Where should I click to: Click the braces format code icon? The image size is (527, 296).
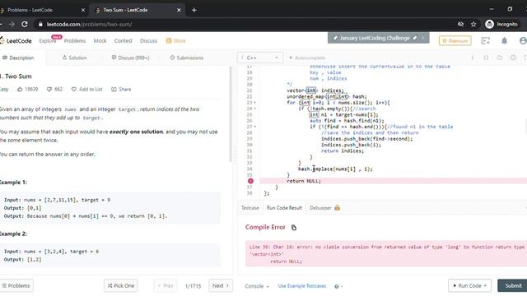click(486, 58)
